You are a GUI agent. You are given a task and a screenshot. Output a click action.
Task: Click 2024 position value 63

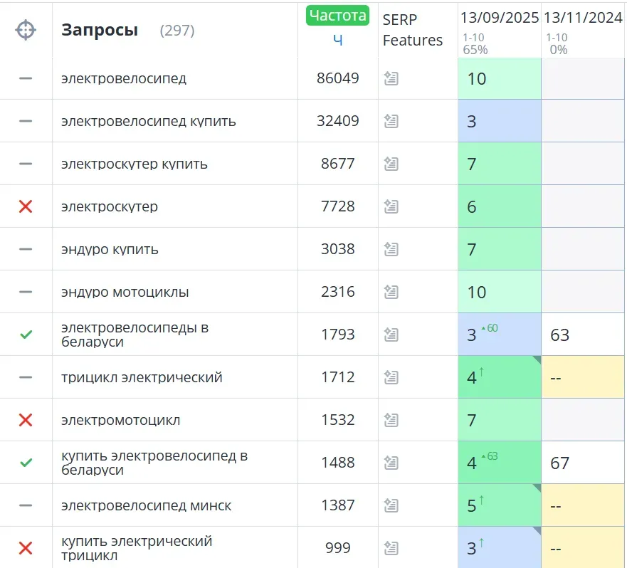(559, 335)
